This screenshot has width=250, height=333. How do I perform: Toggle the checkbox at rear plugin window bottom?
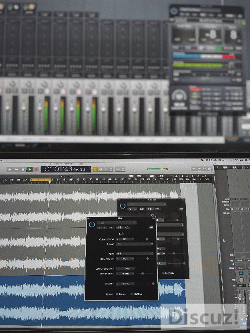coord(163,273)
